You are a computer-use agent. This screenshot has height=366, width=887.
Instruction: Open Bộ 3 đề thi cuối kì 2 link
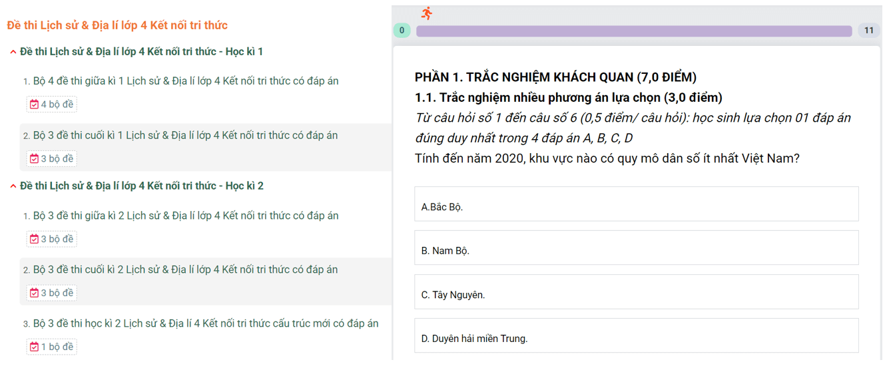tap(185, 270)
